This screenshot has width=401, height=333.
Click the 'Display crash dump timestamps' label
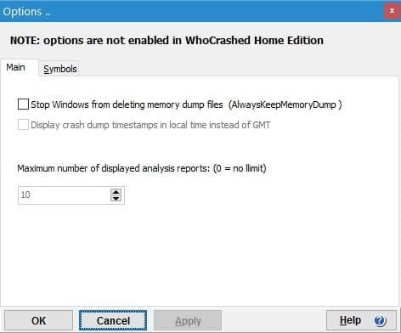(x=150, y=125)
